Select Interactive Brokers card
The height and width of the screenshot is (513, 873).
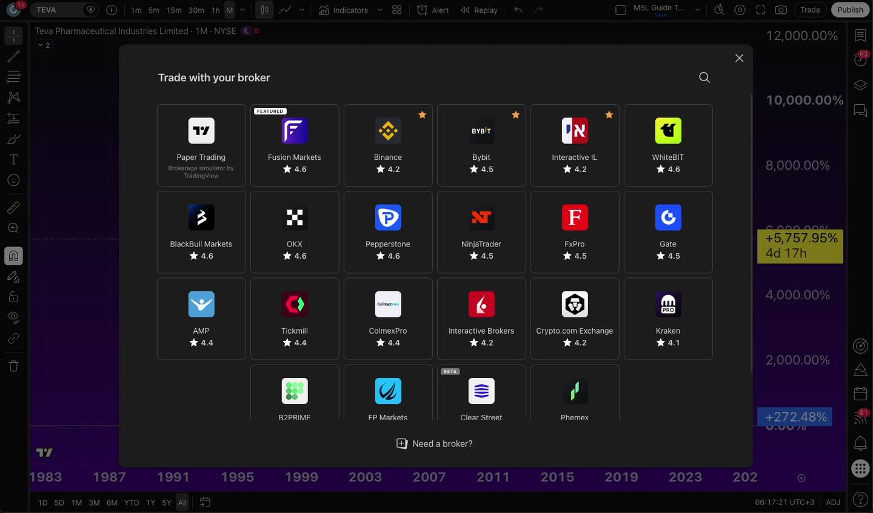481,319
